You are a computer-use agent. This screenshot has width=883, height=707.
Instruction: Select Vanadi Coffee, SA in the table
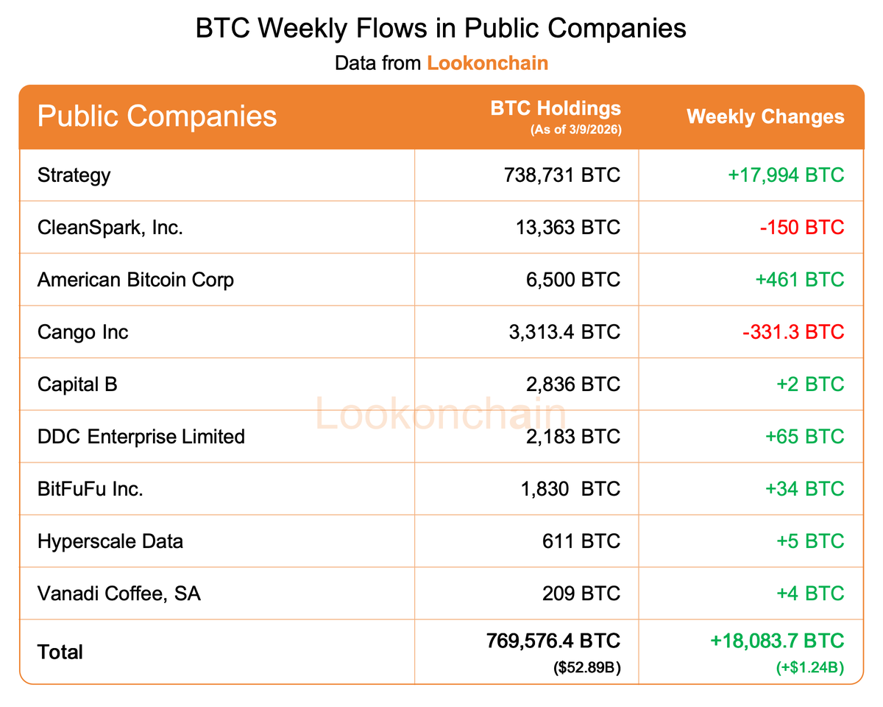point(118,594)
